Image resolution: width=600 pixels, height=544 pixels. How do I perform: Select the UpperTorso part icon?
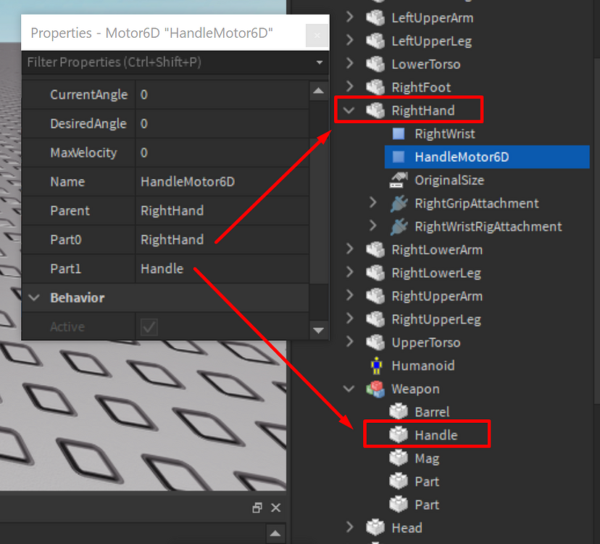pos(375,342)
